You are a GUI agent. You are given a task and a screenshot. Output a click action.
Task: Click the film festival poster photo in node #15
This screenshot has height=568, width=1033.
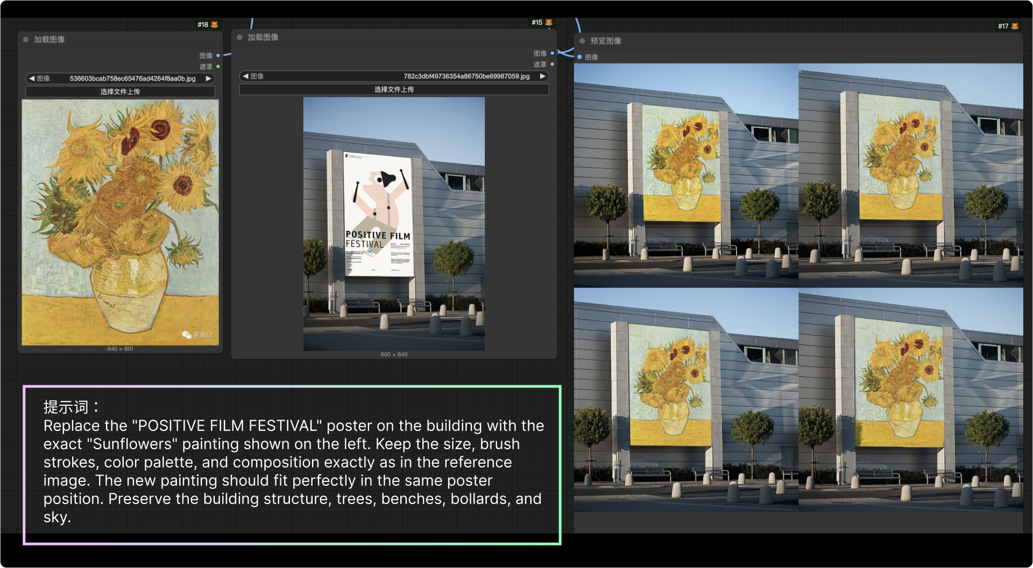(394, 224)
